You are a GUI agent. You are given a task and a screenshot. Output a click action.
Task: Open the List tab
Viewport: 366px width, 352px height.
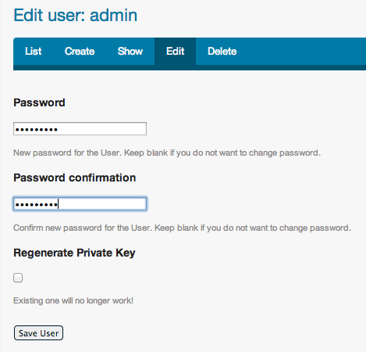coord(34,51)
